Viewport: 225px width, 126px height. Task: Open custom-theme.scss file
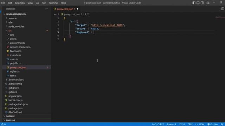coord(20,47)
